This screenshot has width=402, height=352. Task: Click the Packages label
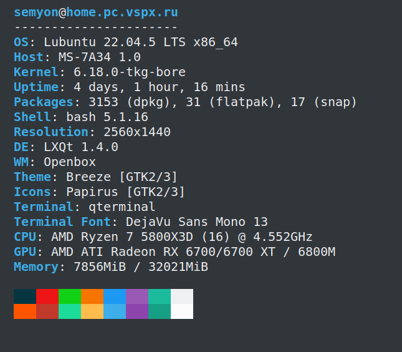44,102
